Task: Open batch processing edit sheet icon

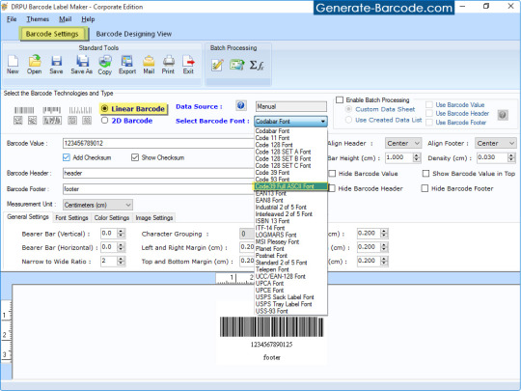Action: [x=217, y=65]
